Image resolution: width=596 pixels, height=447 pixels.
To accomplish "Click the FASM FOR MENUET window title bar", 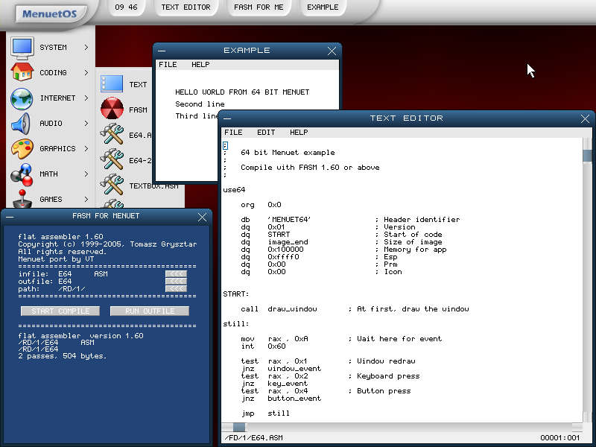I will point(106,216).
